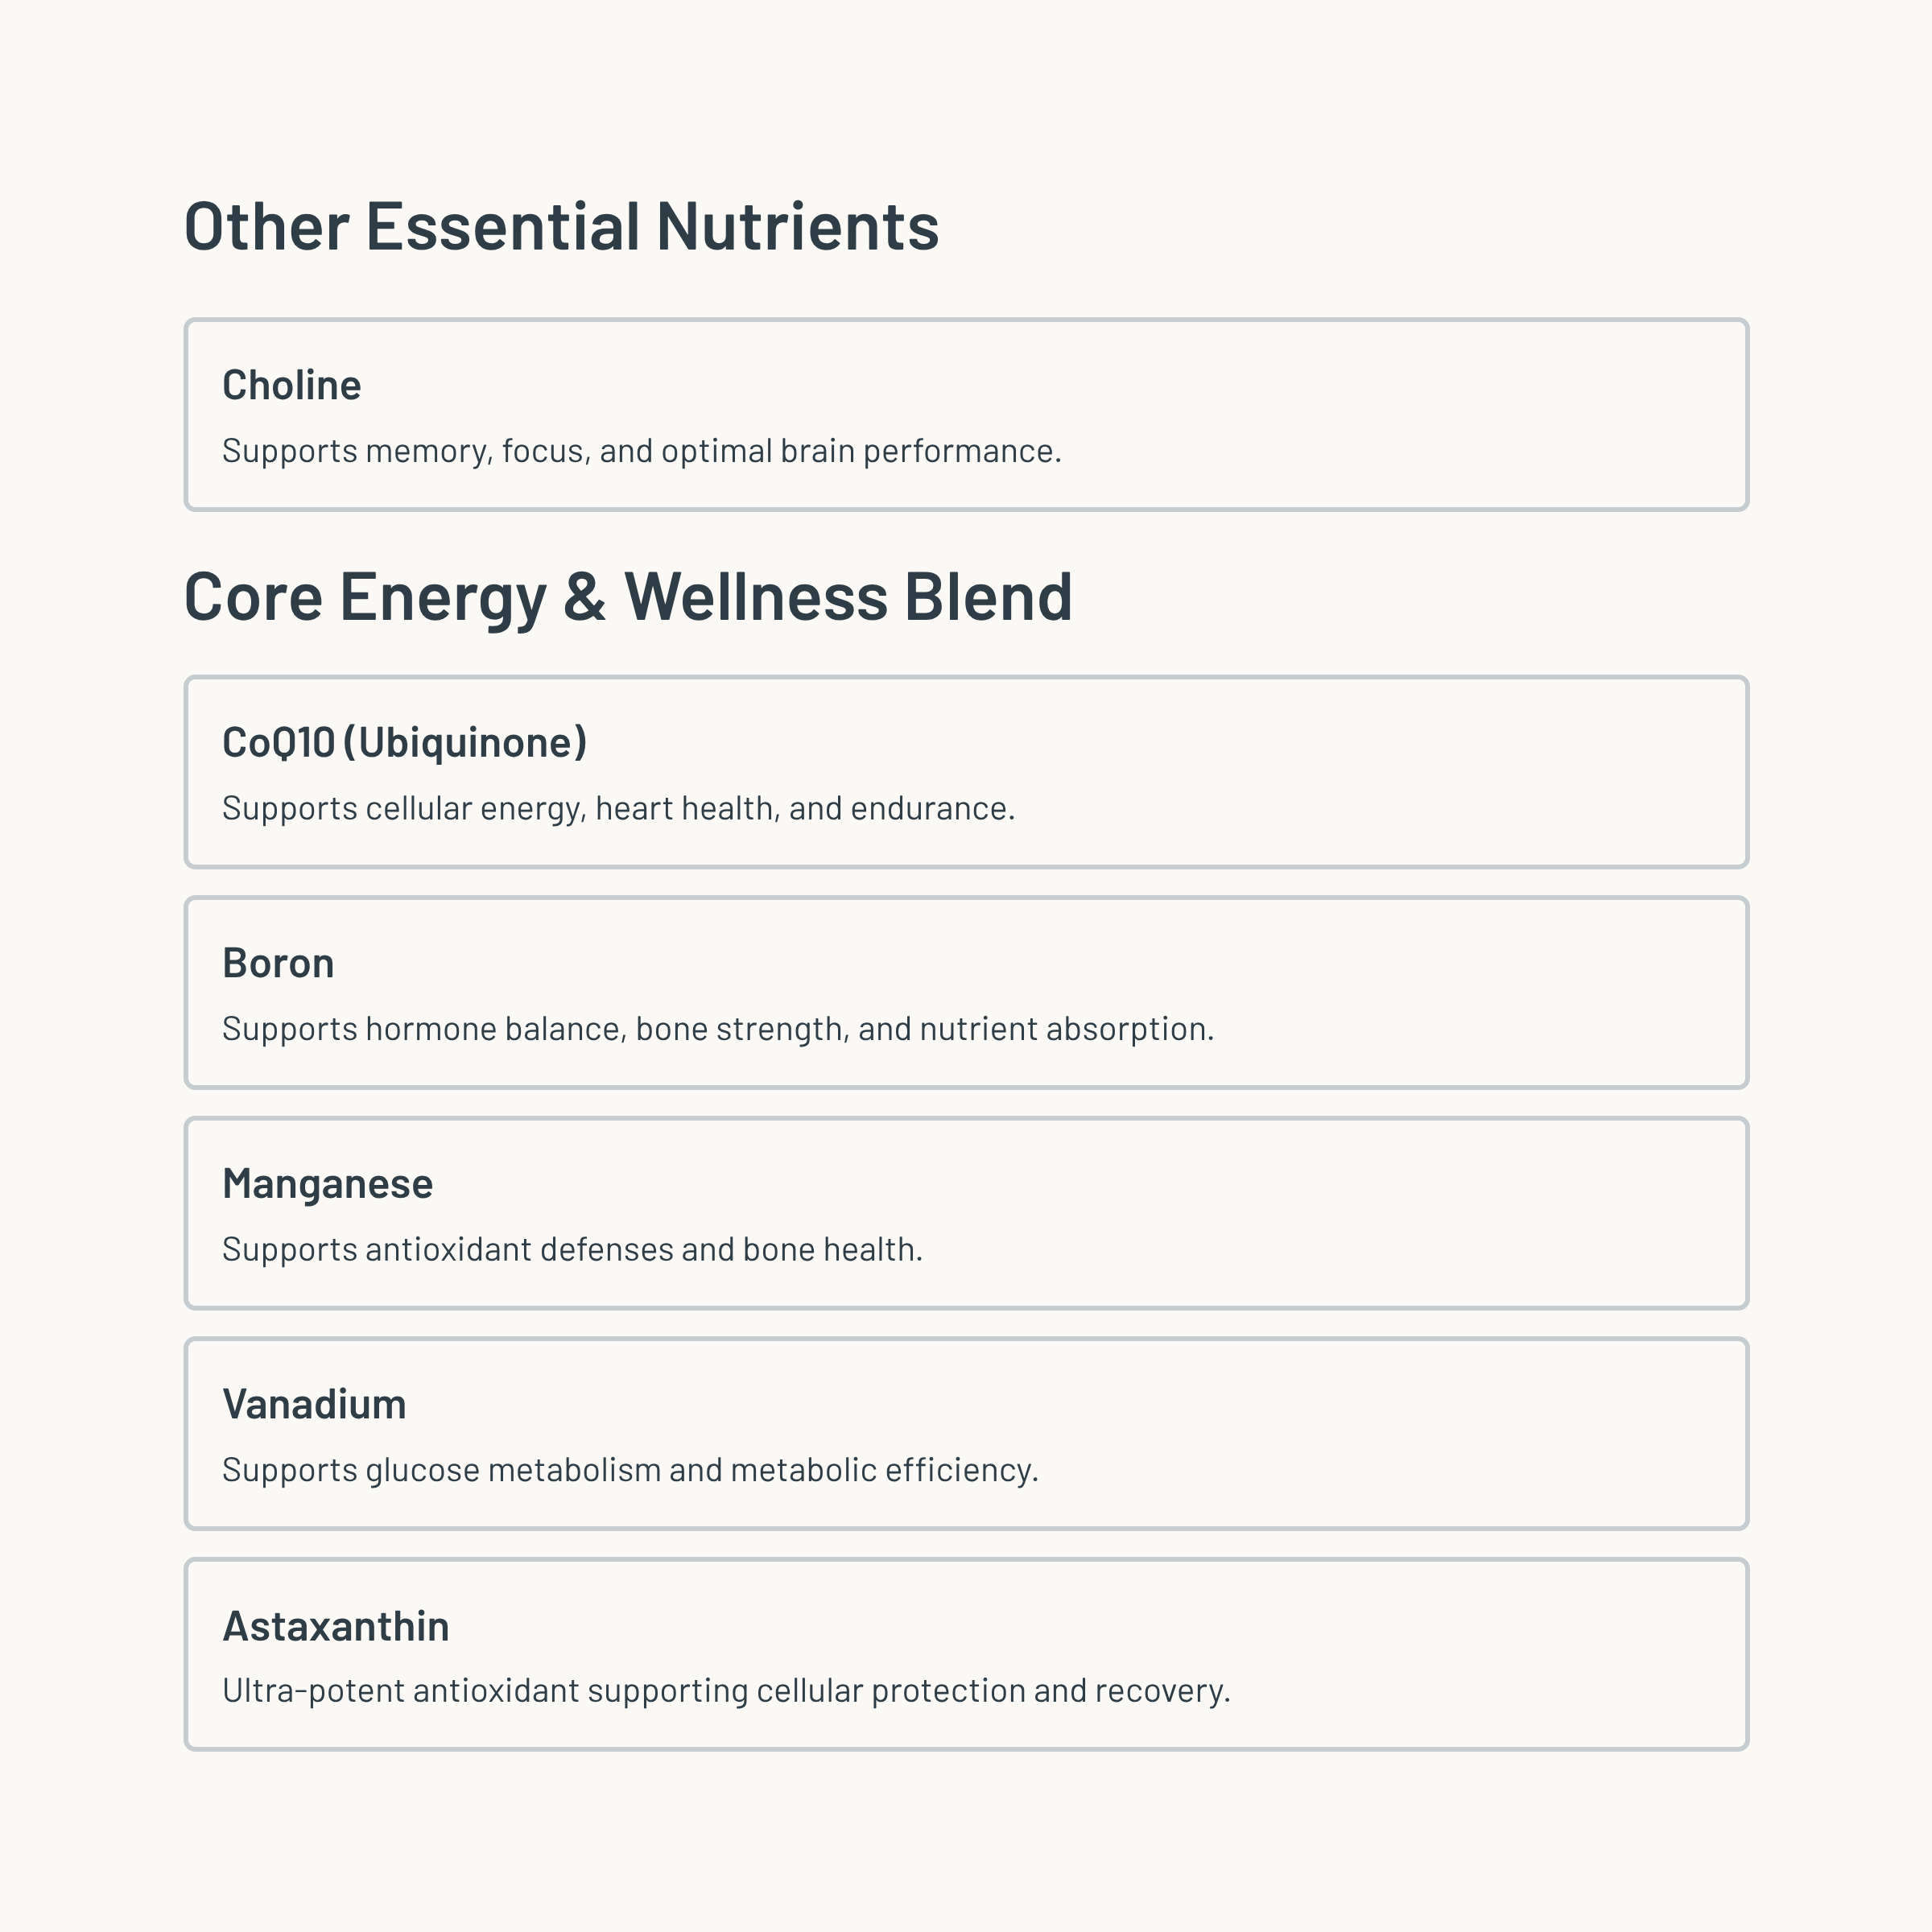Image resolution: width=1932 pixels, height=1932 pixels.
Task: Click the Boron hormone balance description
Action: point(717,1029)
